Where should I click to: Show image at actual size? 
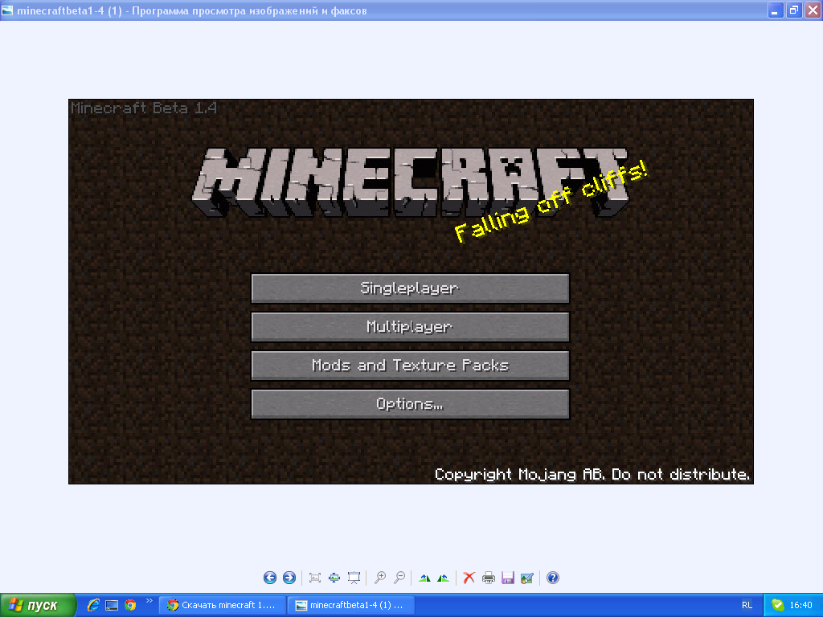click(x=334, y=578)
